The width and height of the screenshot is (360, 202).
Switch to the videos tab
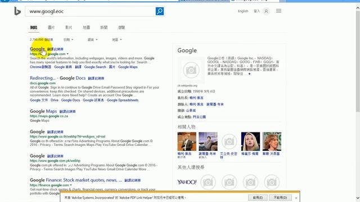tap(69, 27)
